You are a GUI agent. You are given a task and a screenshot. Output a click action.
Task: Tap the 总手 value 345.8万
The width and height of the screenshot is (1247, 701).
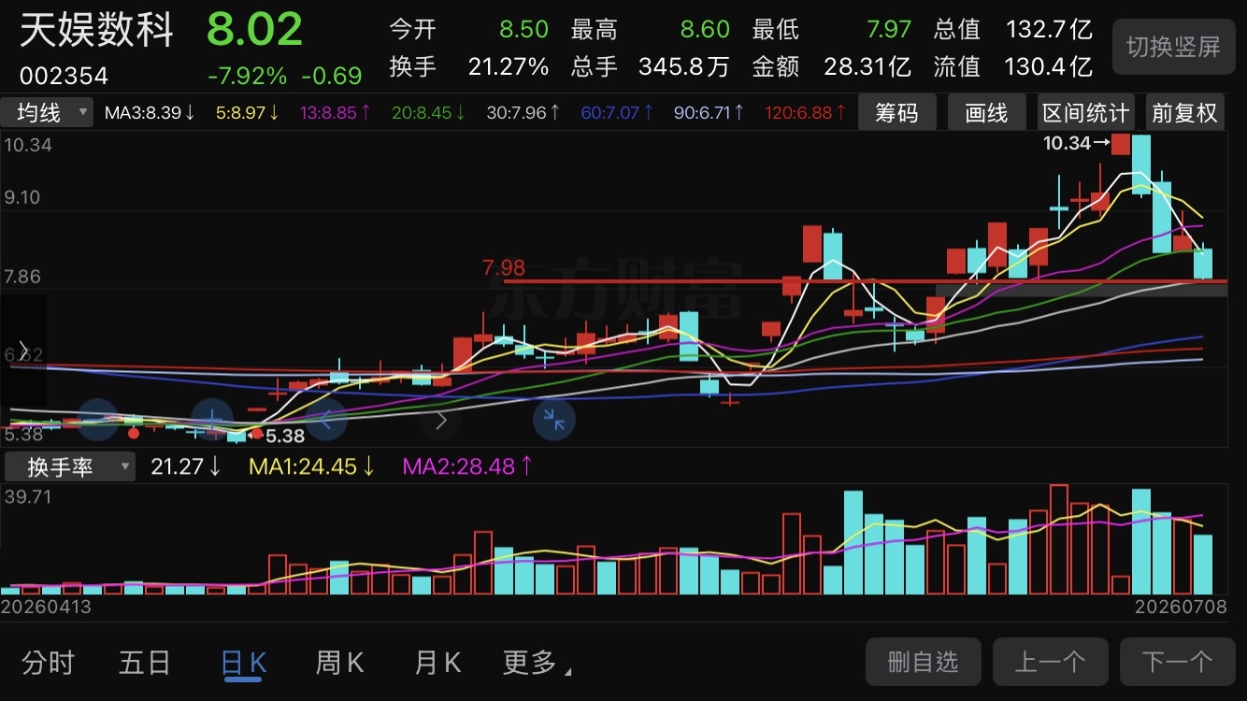[684, 66]
